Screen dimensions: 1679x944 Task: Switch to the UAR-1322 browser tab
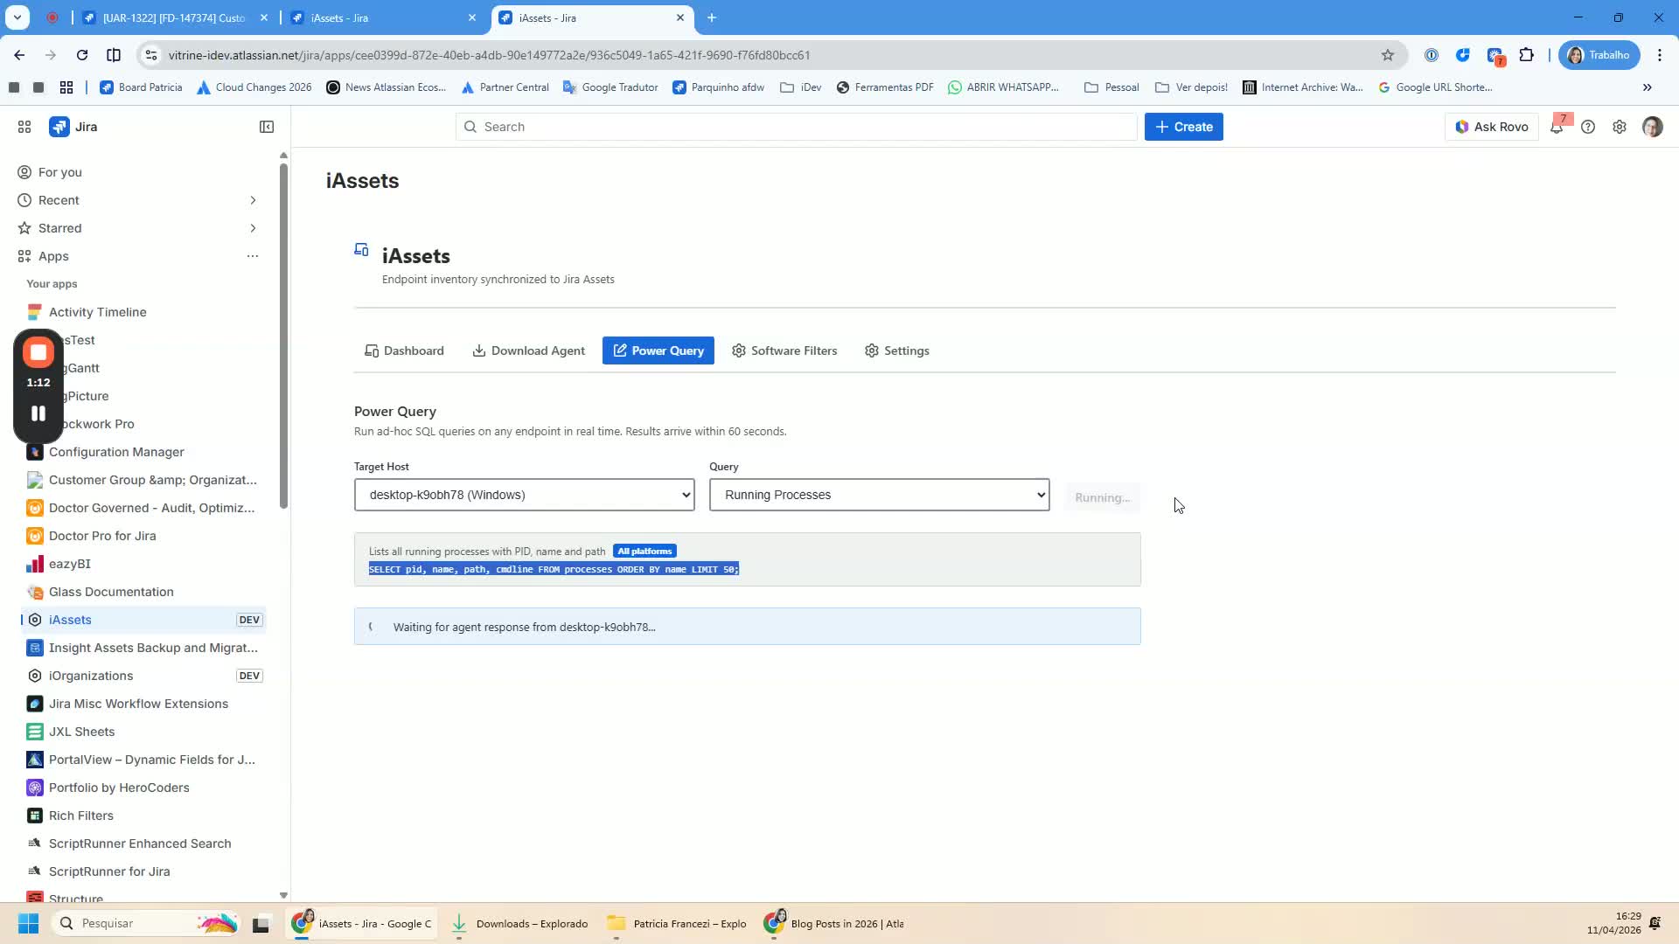[x=174, y=17]
